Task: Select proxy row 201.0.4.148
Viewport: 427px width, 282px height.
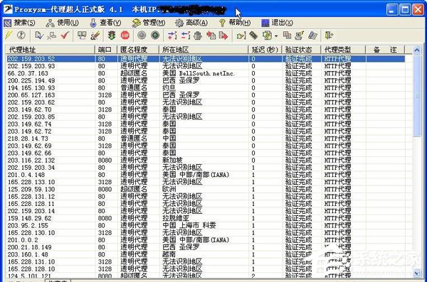Action: [206, 175]
